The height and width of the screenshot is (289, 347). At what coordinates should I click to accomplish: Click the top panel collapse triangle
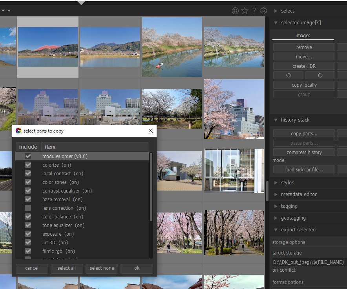(81, 3)
